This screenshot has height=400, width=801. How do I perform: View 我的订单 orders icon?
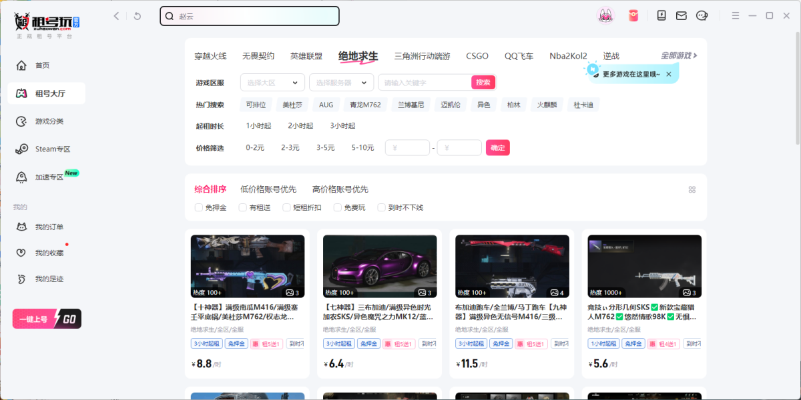point(21,227)
